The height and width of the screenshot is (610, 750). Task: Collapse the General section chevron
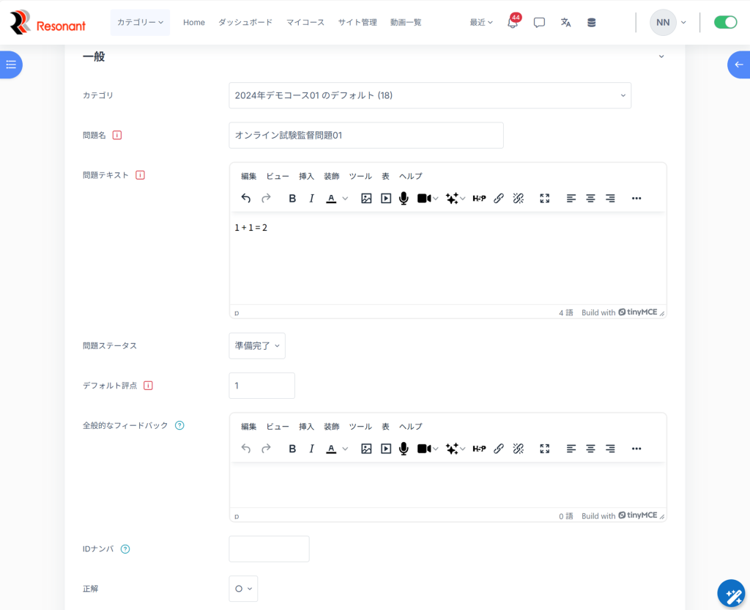point(661,56)
